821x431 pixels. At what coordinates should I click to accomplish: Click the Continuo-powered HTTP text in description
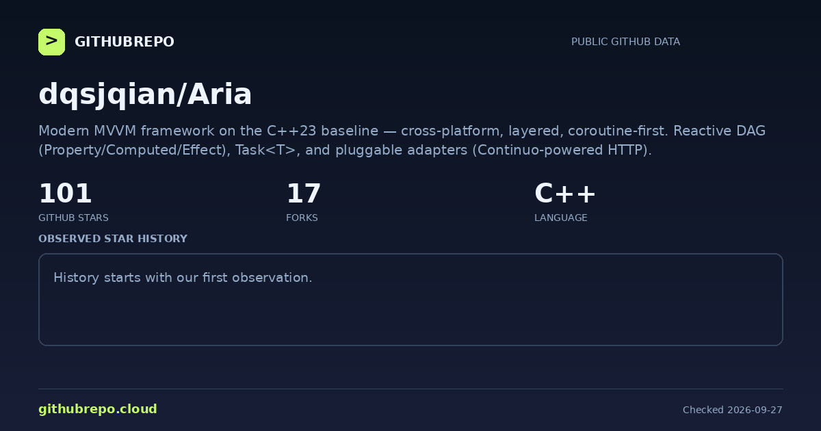(560, 150)
